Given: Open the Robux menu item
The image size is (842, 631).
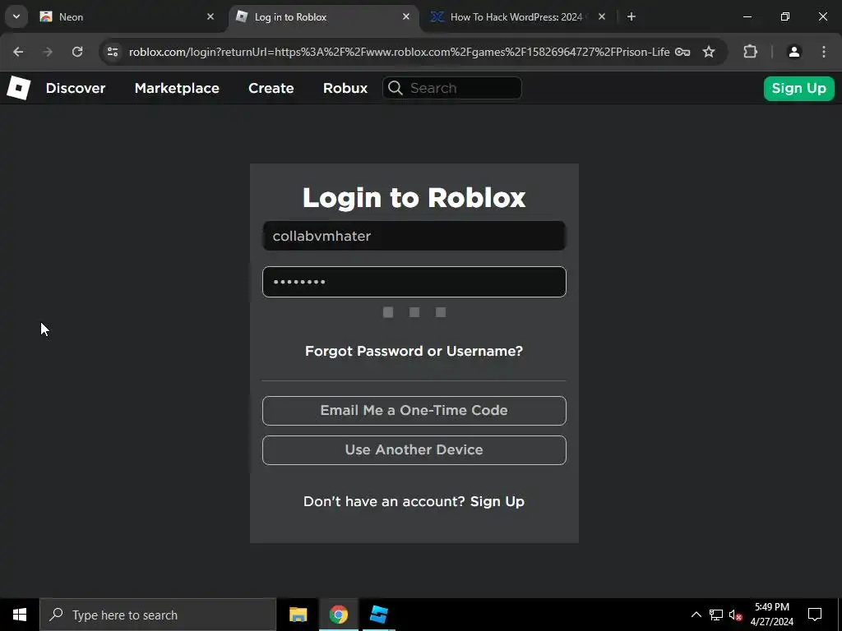Looking at the screenshot, I should point(345,88).
